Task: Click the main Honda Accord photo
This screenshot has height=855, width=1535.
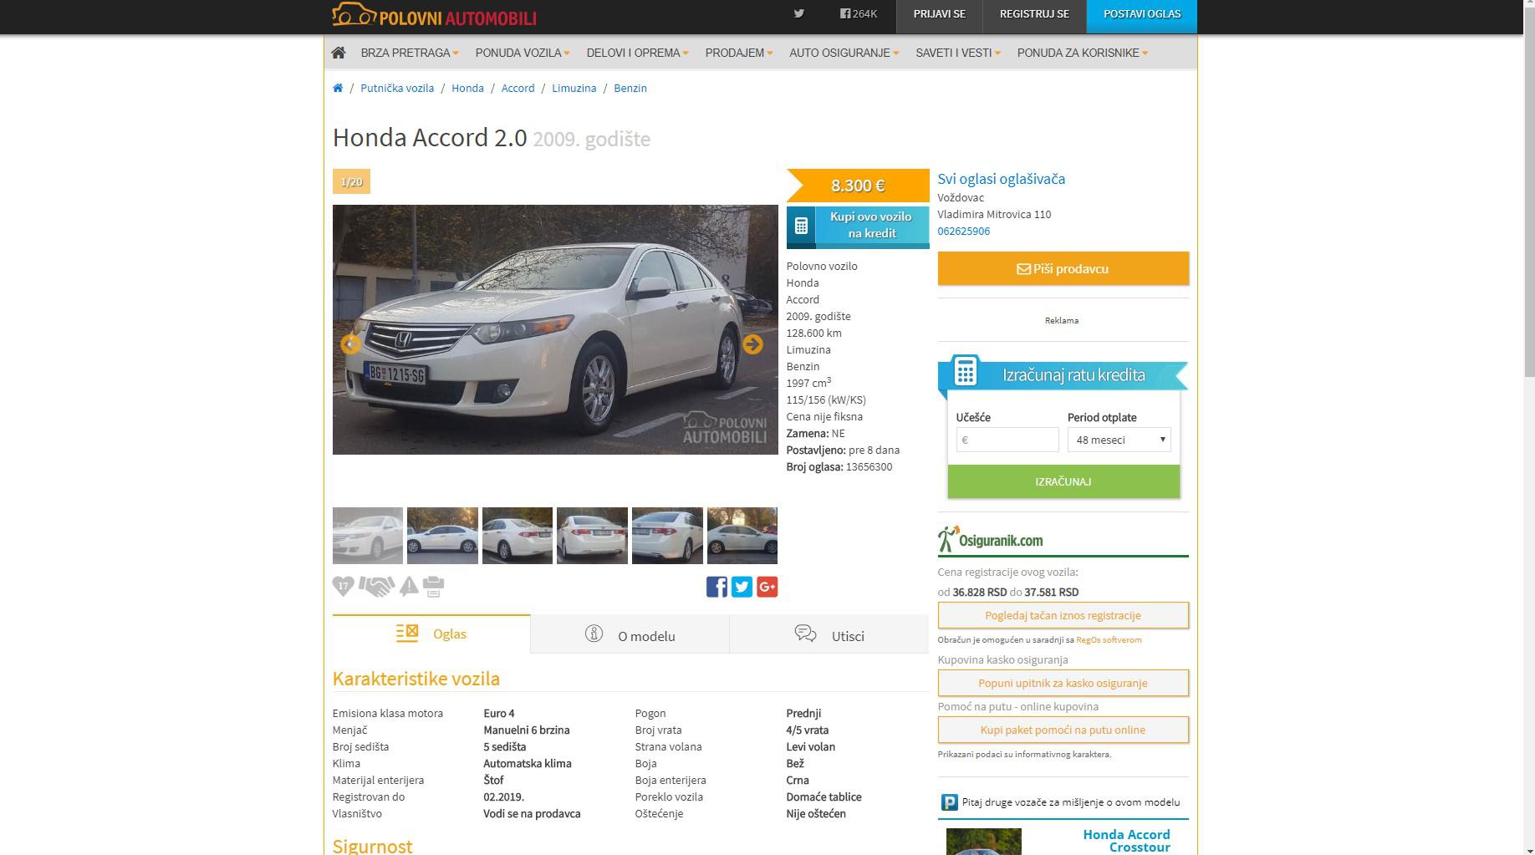Action: [x=555, y=329]
